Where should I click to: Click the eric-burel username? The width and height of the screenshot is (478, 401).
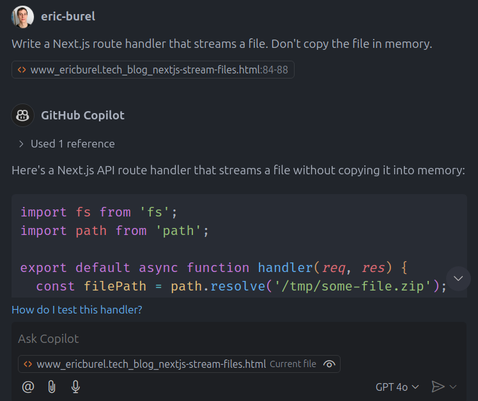pyautogui.click(x=68, y=17)
